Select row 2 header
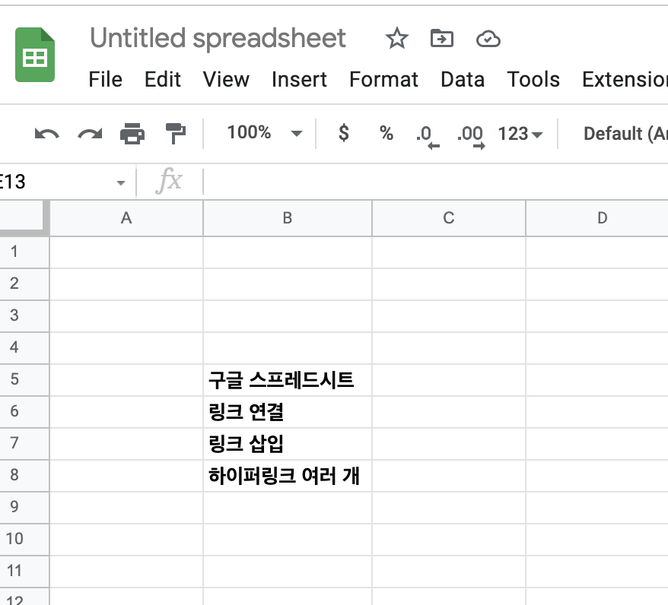 click(x=24, y=283)
